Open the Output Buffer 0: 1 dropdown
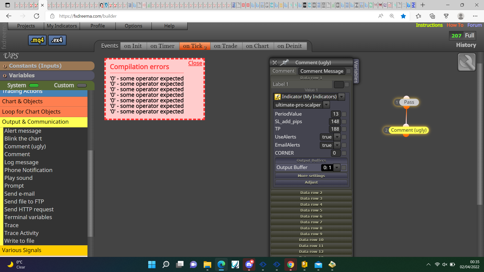Image resolution: width=484 pixels, height=272 pixels. pos(337,167)
